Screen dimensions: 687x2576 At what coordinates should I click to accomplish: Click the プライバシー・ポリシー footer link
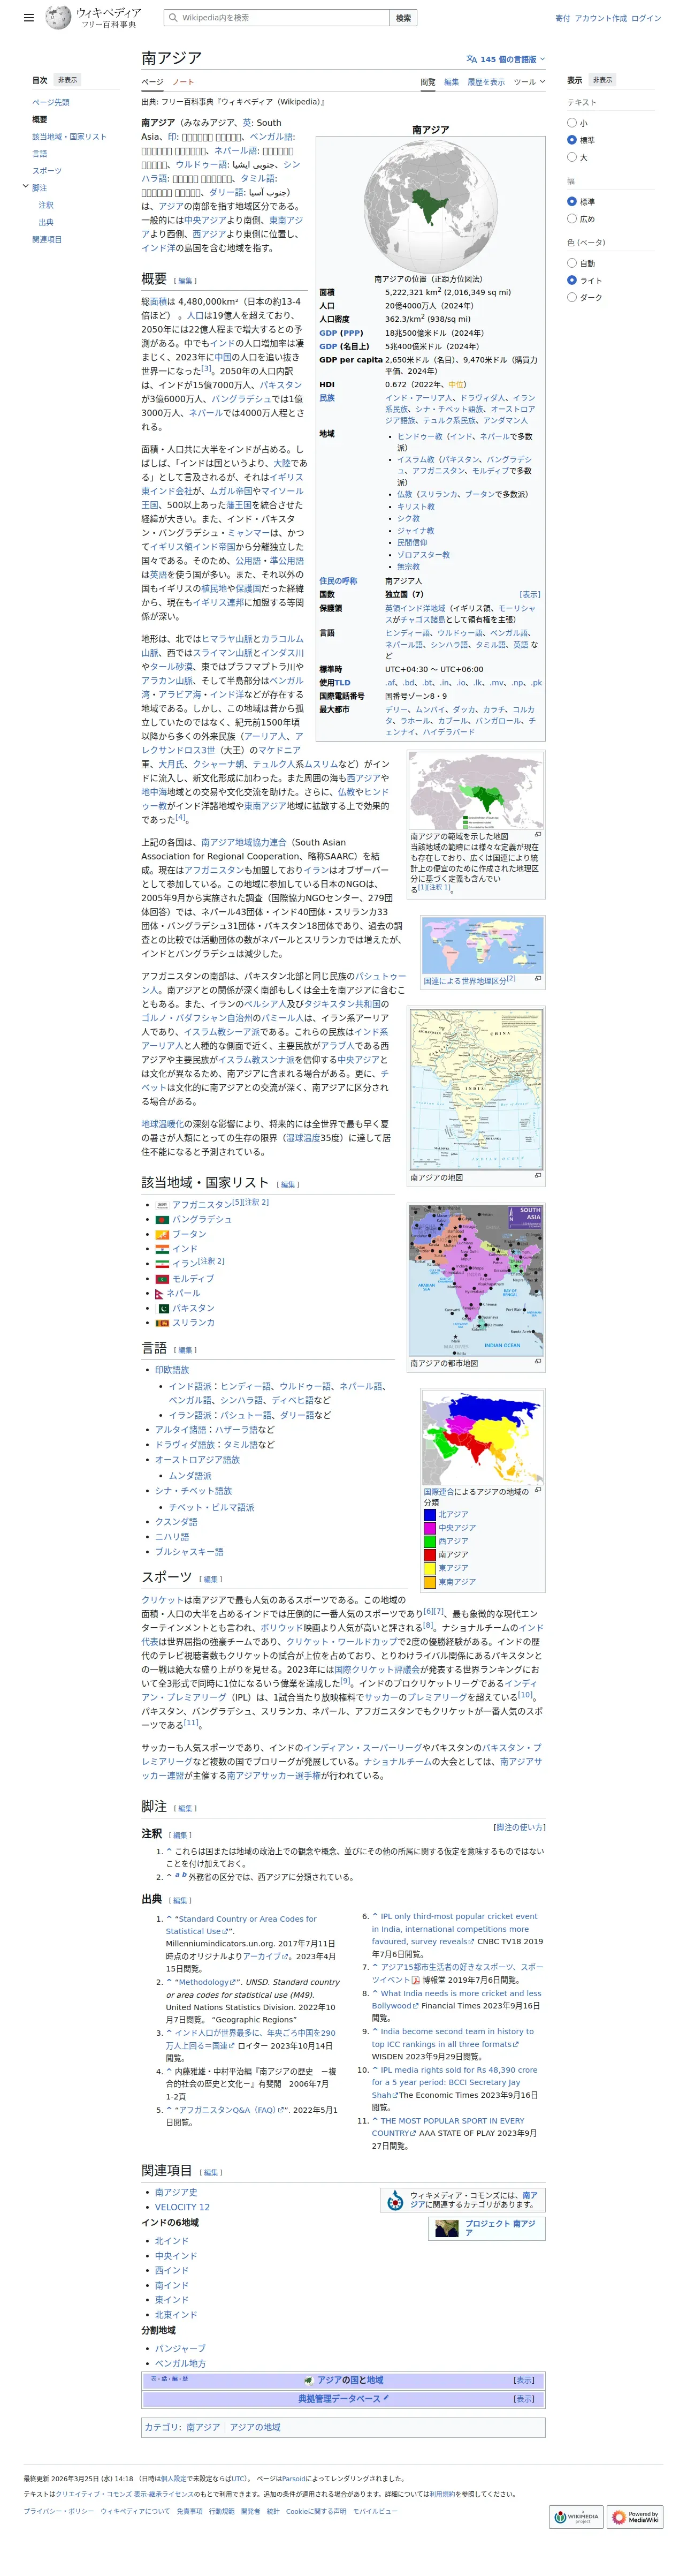click(59, 2511)
